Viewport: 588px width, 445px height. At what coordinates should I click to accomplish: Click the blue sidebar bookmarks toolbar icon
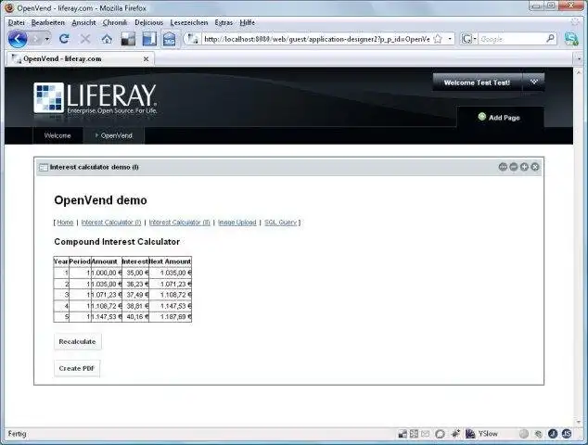click(x=149, y=39)
